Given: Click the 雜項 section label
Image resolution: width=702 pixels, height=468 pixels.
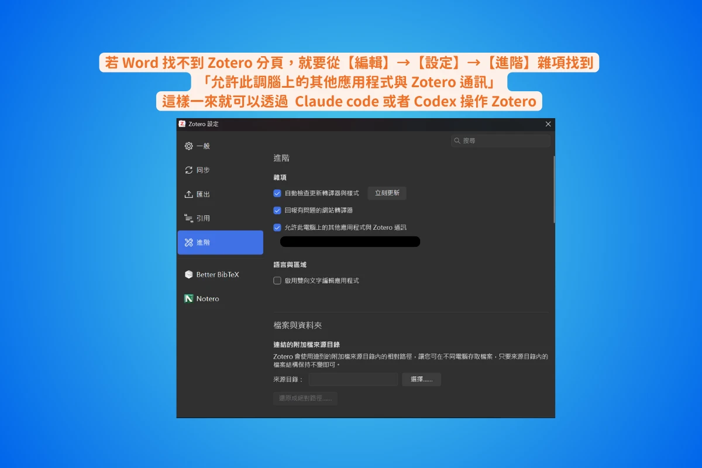Looking at the screenshot, I should click(x=280, y=177).
